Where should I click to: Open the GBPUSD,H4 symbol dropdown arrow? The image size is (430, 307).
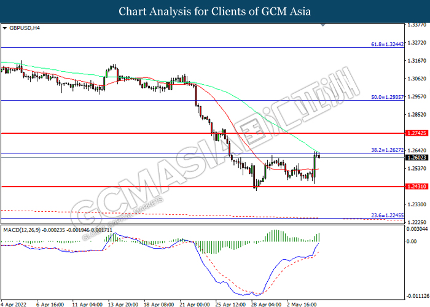[4, 28]
